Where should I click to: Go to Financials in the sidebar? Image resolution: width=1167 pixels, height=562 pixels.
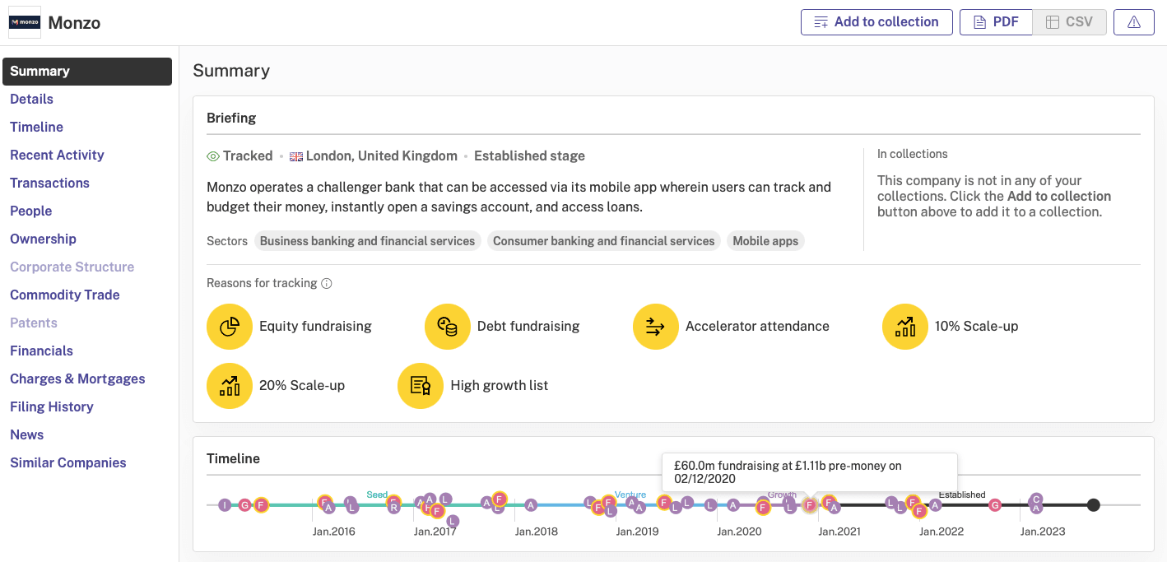(41, 351)
